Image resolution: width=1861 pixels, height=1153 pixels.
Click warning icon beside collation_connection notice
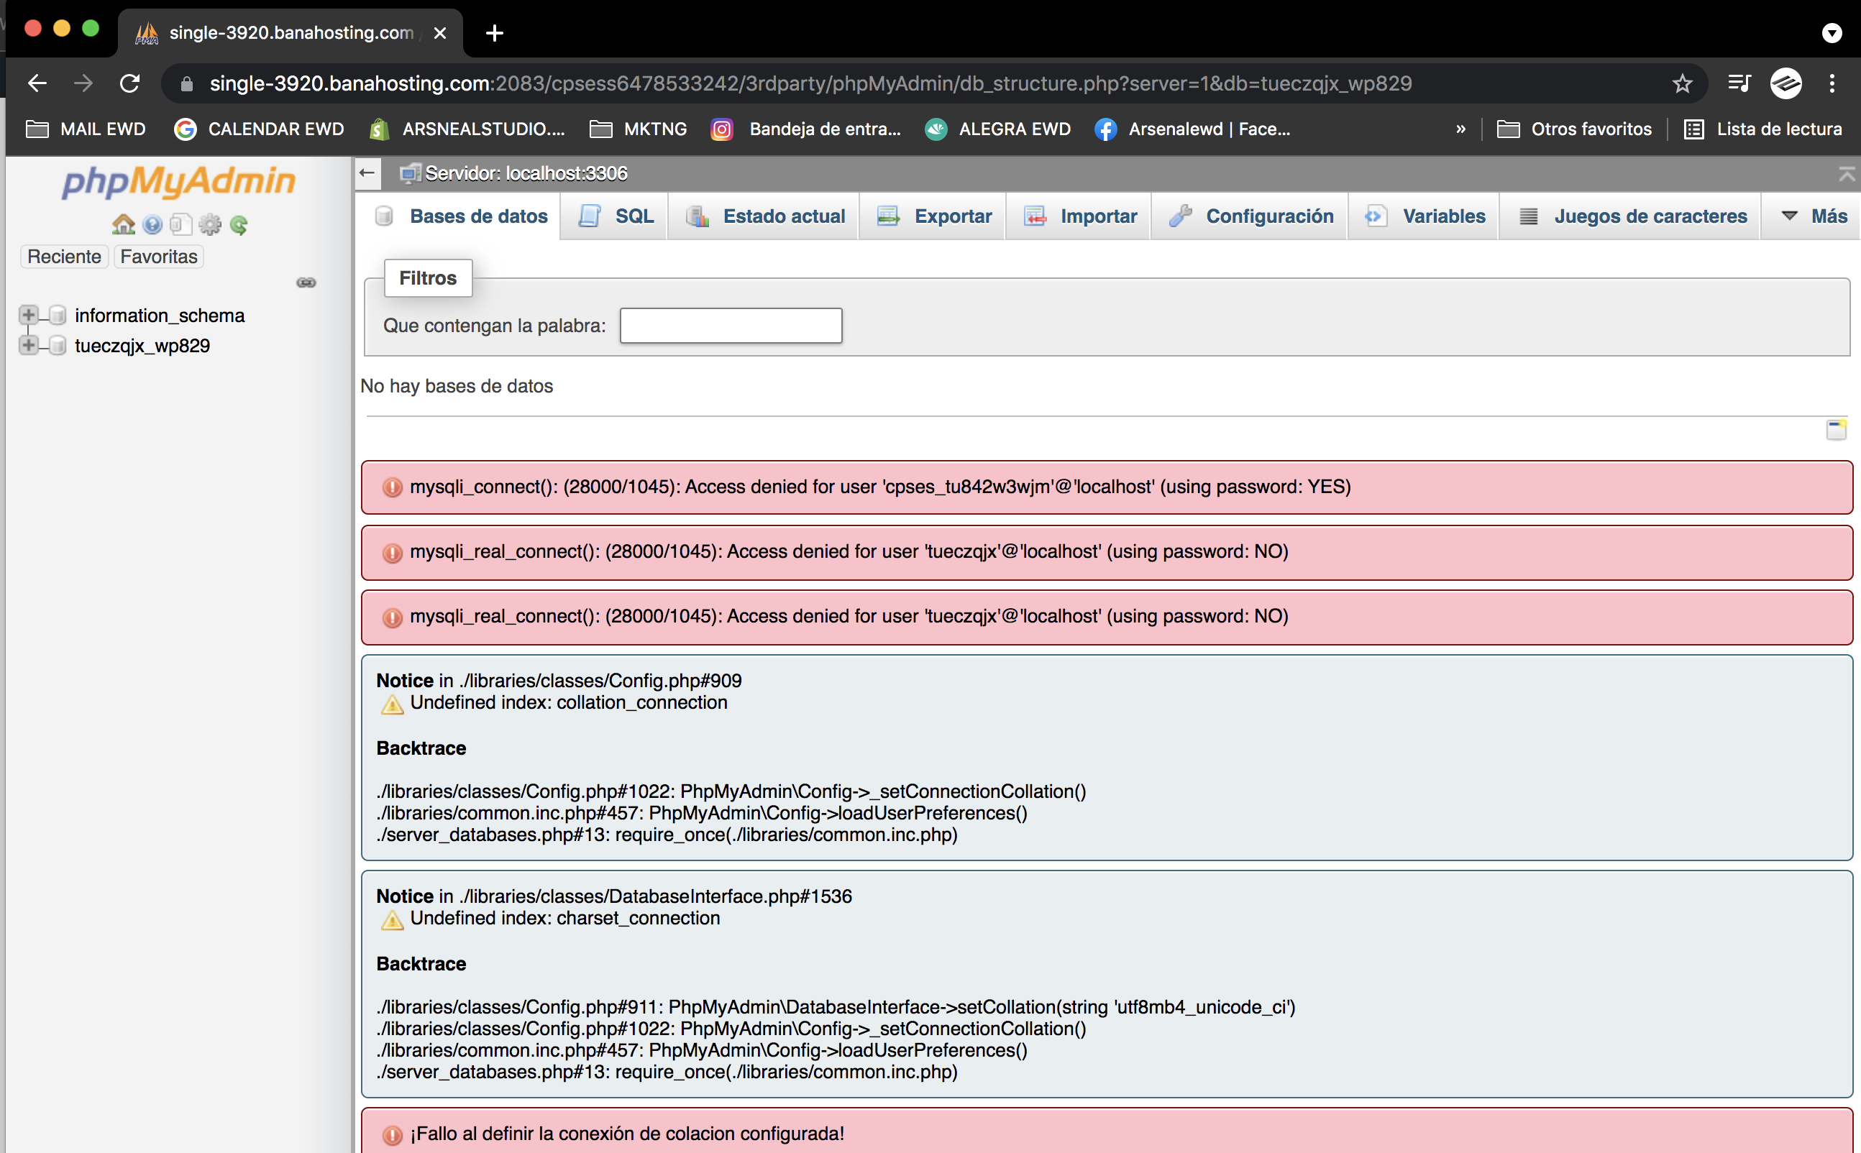(392, 704)
